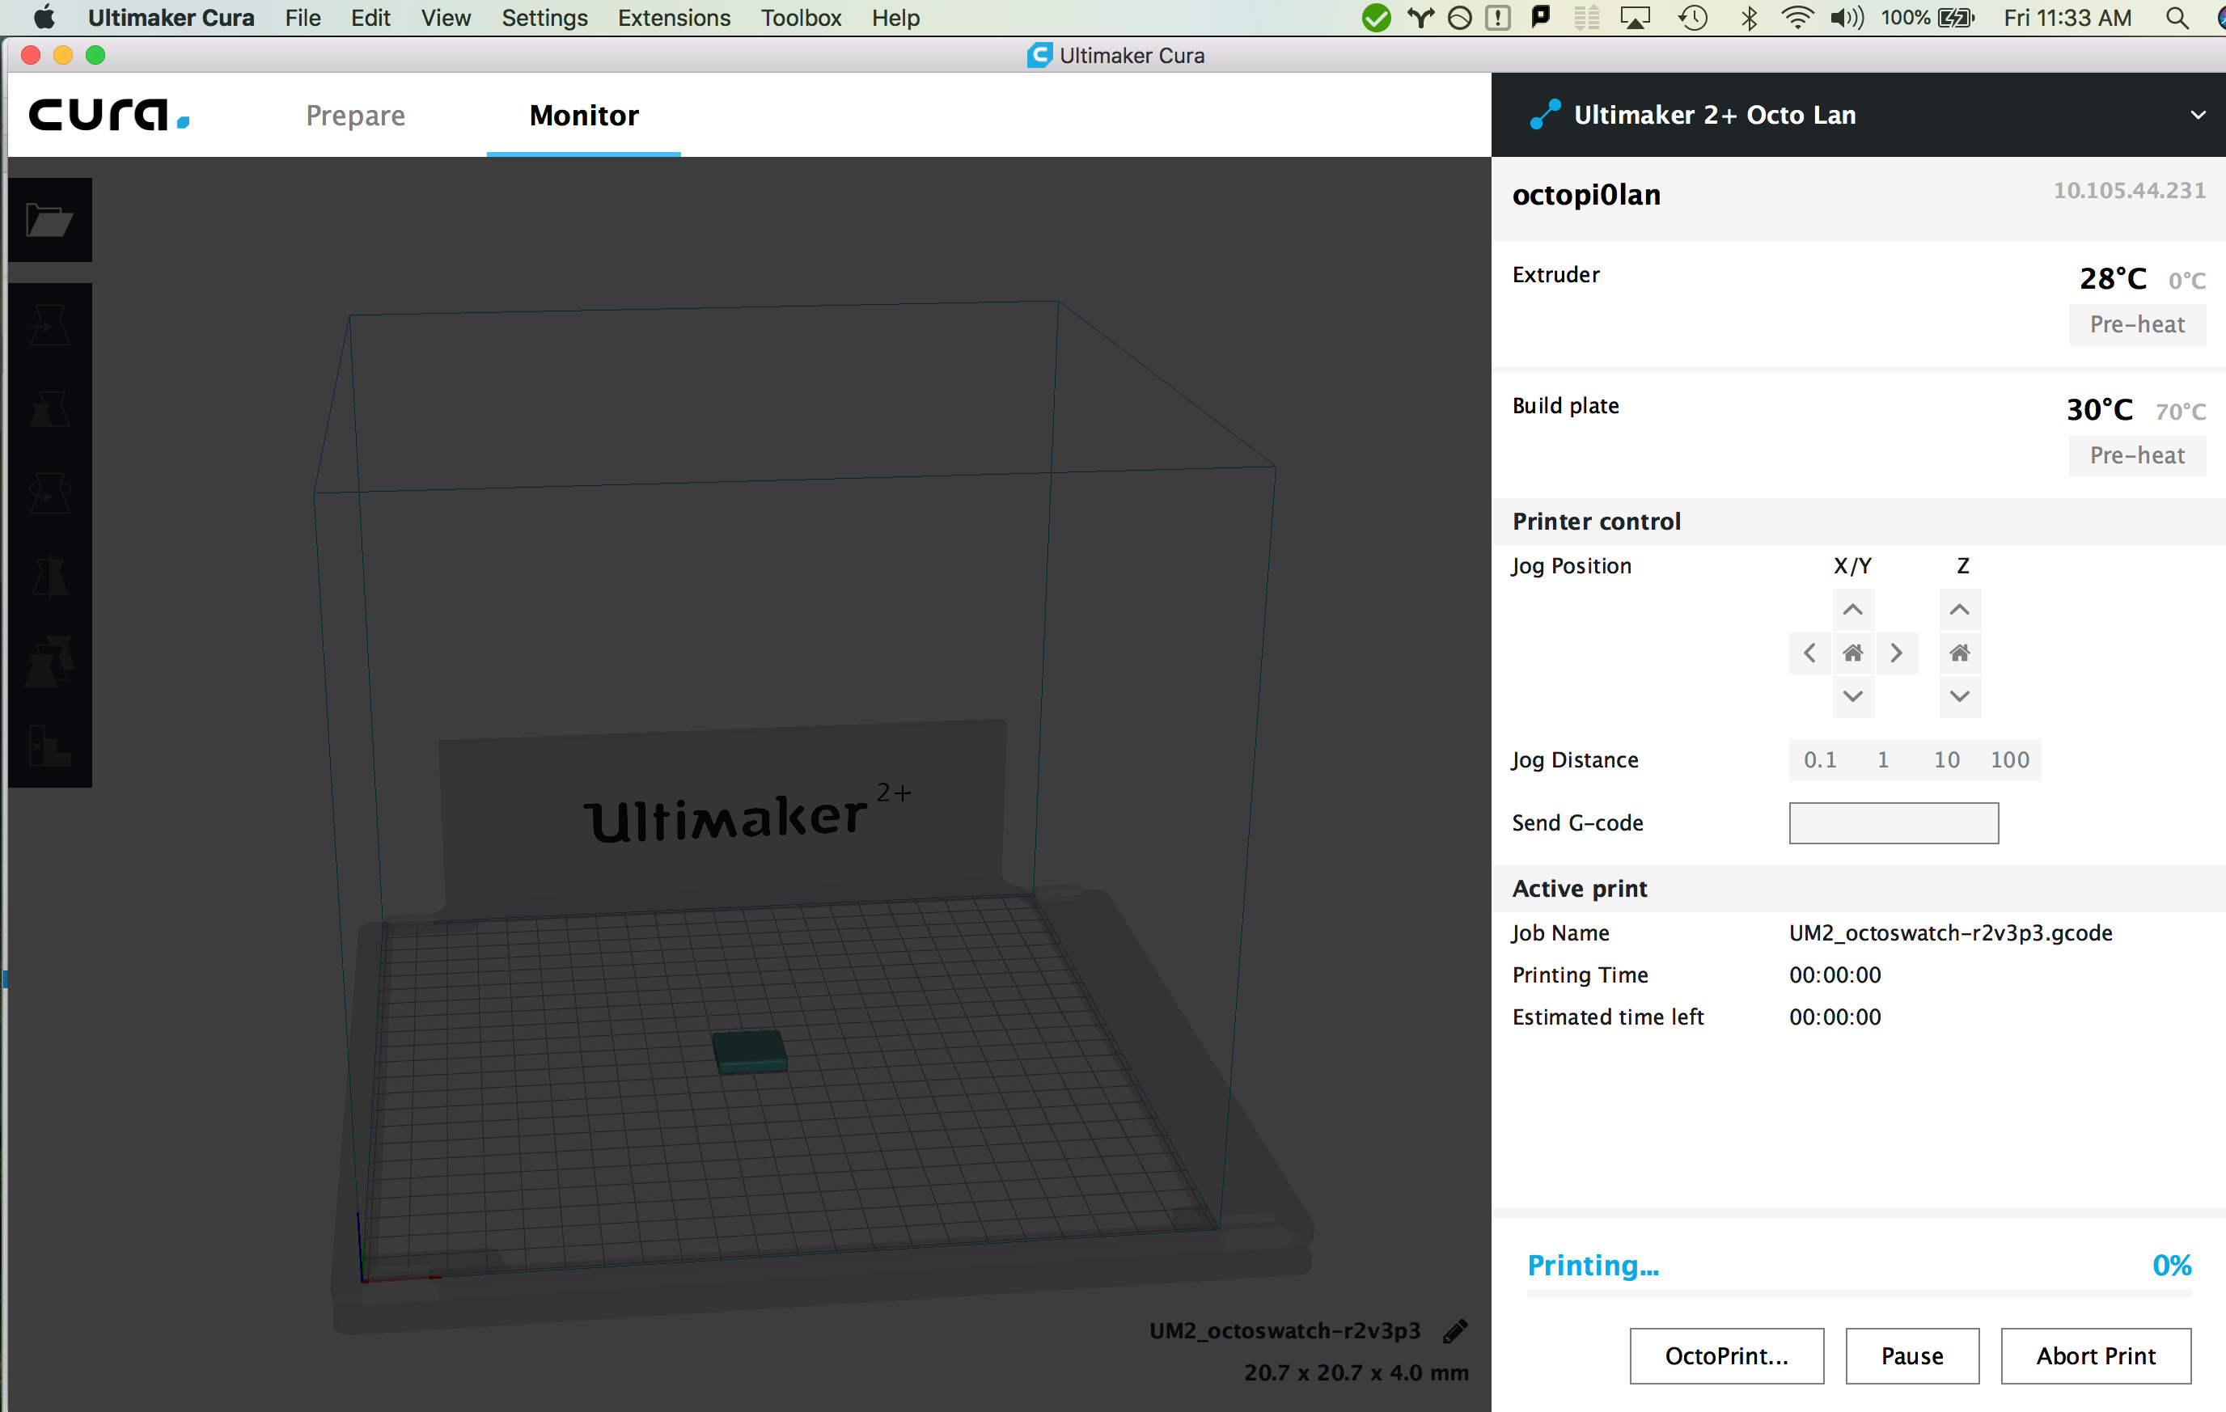Click the home position icon for X/Y axis
The height and width of the screenshot is (1412, 2226).
pos(1851,653)
